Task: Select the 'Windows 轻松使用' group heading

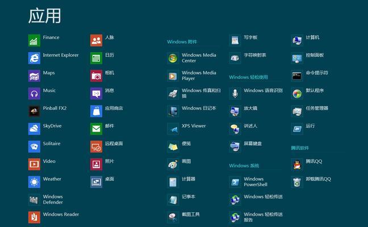Action: pyautogui.click(x=248, y=77)
